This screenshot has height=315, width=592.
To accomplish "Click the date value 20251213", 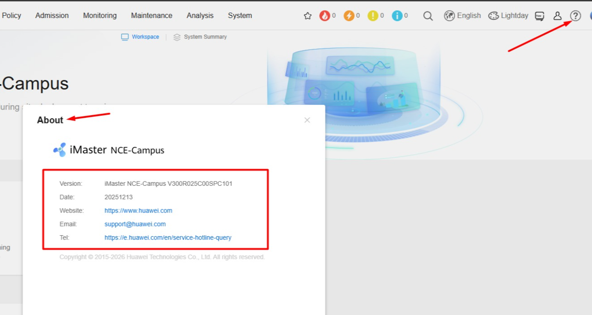I will pos(118,197).
